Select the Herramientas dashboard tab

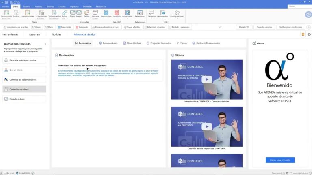click(10, 34)
